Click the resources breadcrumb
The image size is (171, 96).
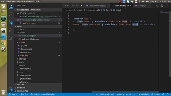point(69,10)
